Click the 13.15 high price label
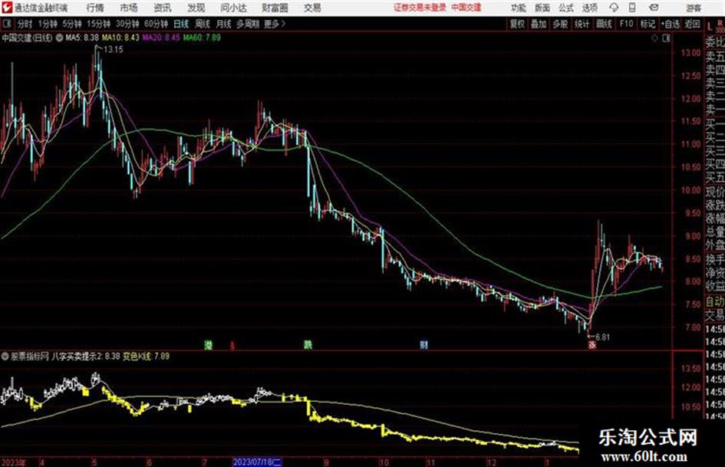 tap(114, 50)
